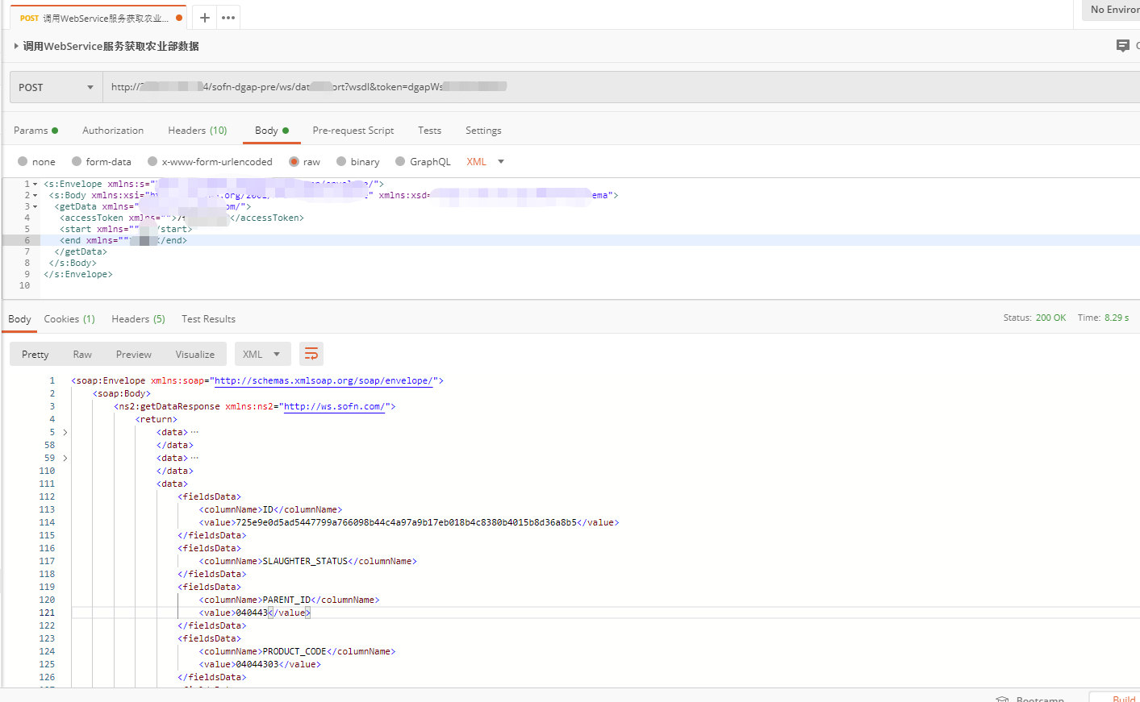The height and width of the screenshot is (702, 1140).
Task: Expand the collapsed data element on line 59
Action: (65, 458)
